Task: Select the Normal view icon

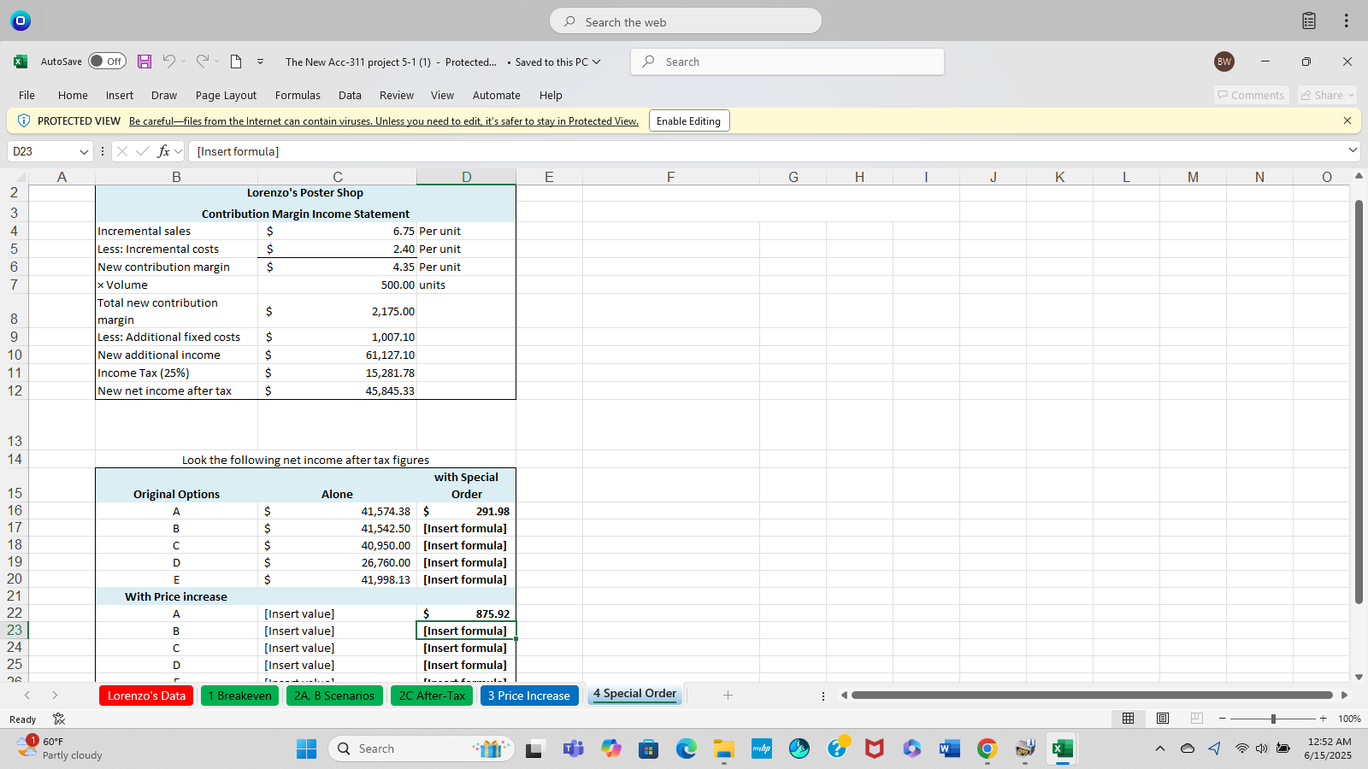Action: tap(1128, 719)
